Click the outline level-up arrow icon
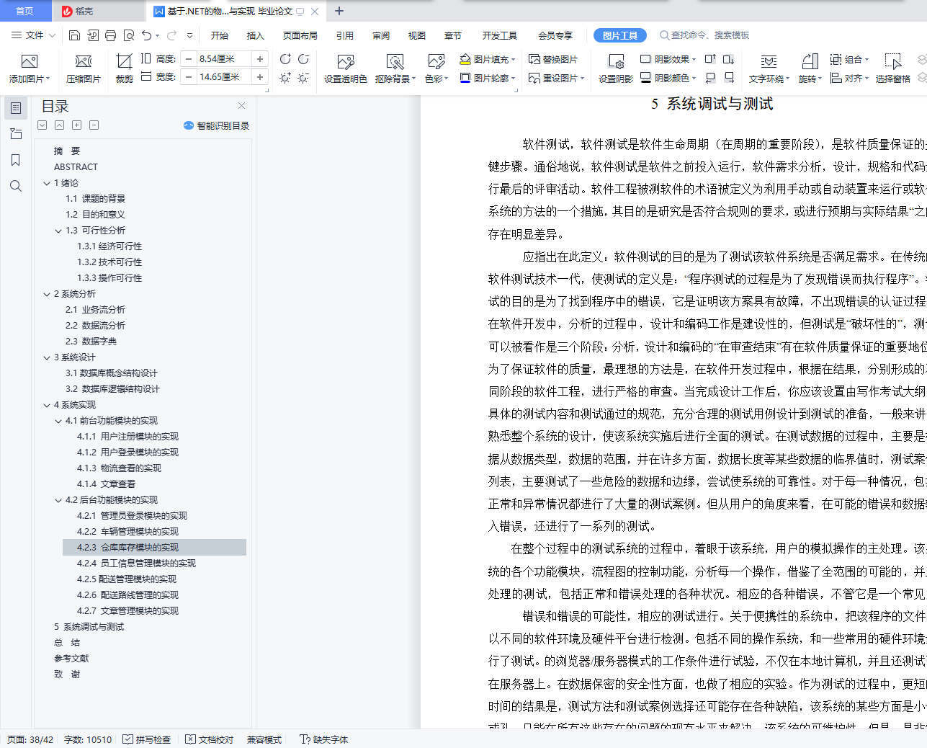Image resolution: width=927 pixels, height=748 pixels. [60, 125]
